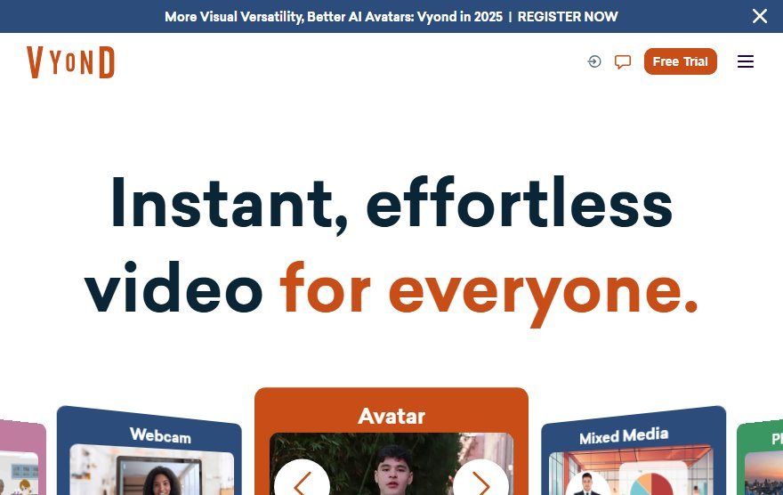This screenshot has height=495, width=783.
Task: Open the login arrow icon
Action: click(594, 61)
